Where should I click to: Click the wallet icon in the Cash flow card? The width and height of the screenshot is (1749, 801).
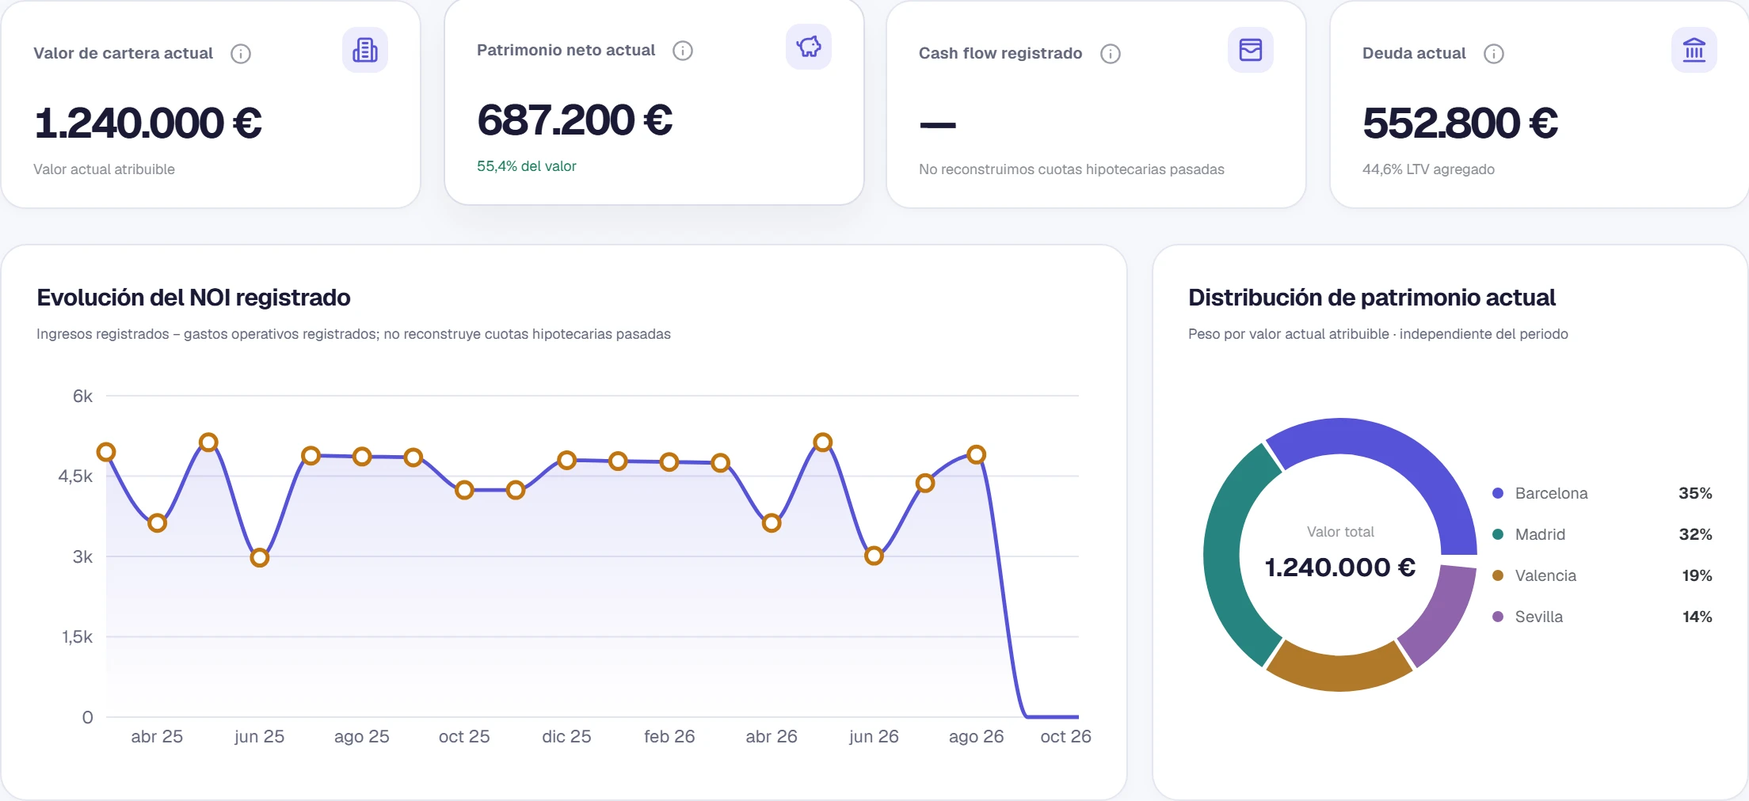pos(1251,50)
